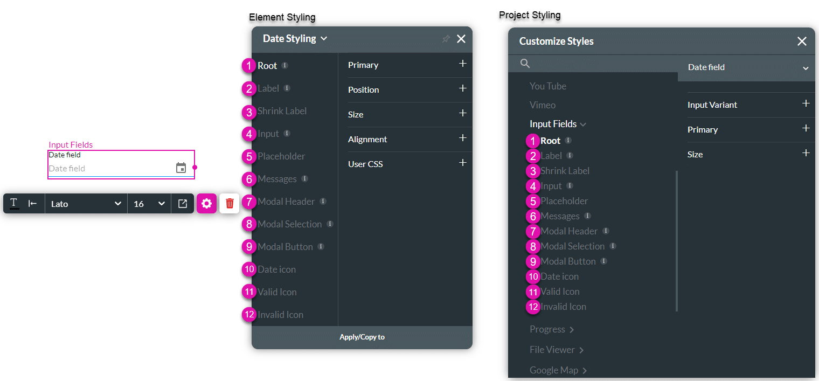Pin the Date Styling panel
Viewport: 819px width, 381px height.
(x=446, y=39)
